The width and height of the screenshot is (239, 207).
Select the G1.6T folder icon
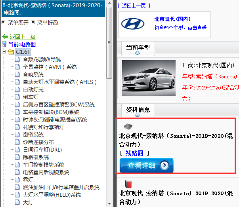pos(11,52)
